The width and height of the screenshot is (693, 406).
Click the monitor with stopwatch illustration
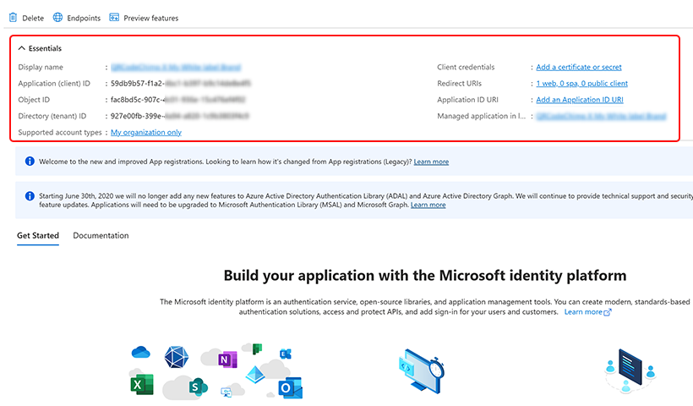tap(421, 370)
